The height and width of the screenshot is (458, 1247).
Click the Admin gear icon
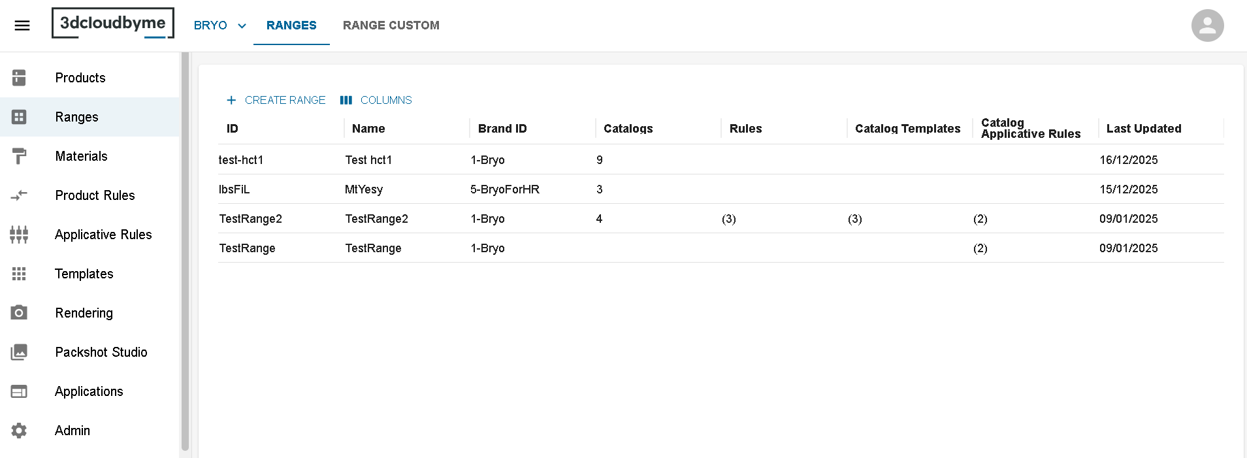coord(19,431)
